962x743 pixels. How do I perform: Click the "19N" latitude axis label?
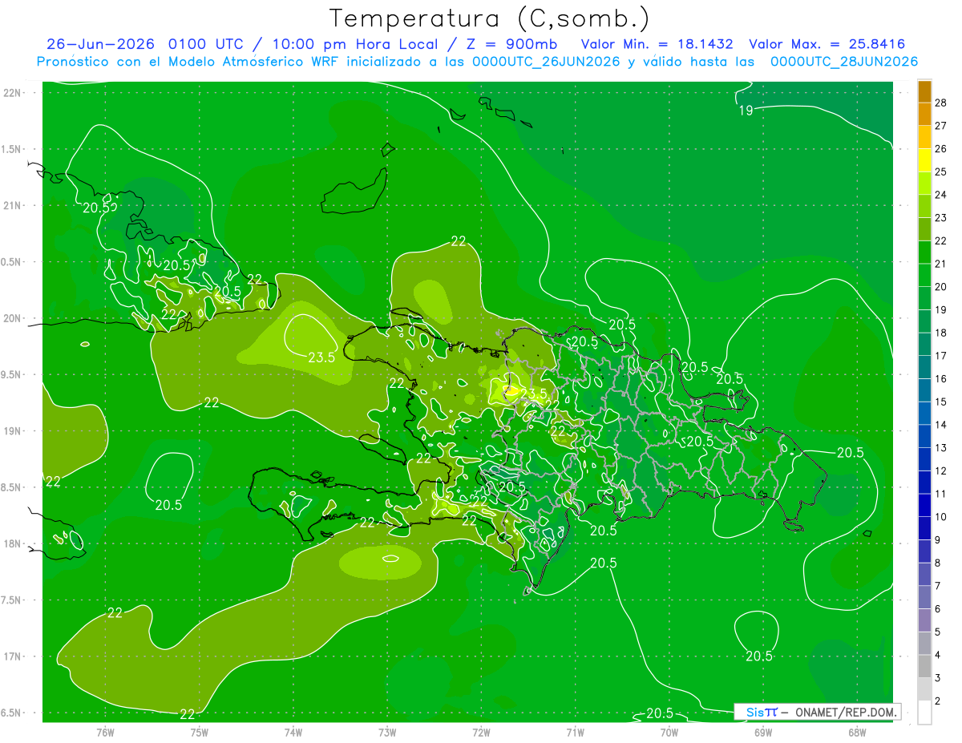pyautogui.click(x=12, y=431)
